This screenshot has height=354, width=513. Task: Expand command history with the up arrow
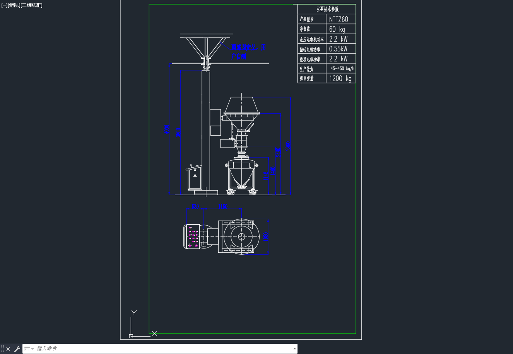coord(294,349)
